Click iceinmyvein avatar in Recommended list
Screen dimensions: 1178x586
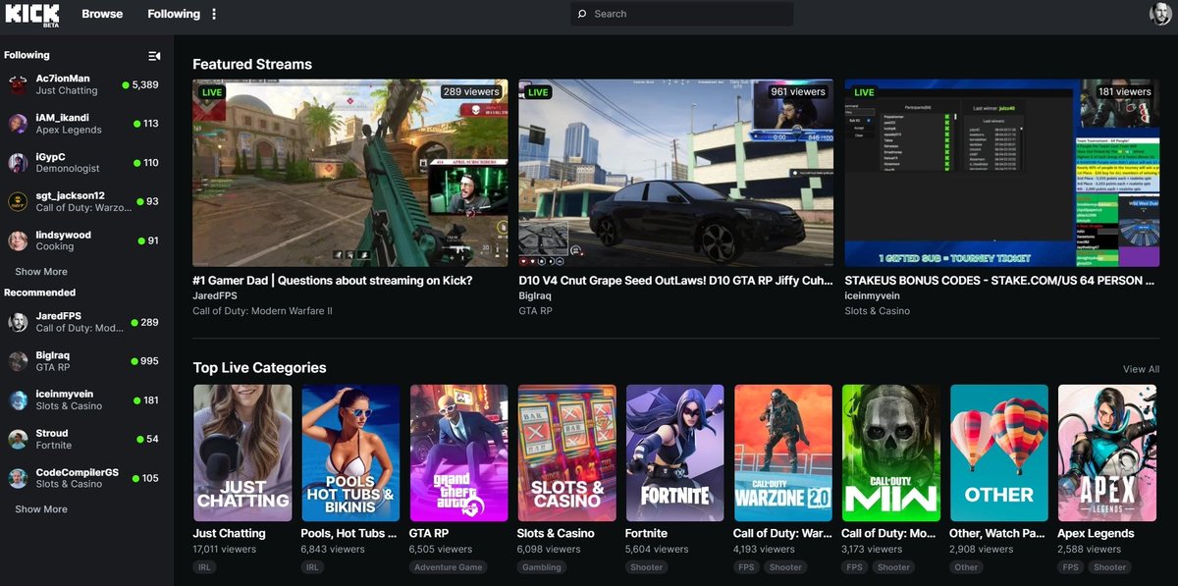tap(18, 400)
